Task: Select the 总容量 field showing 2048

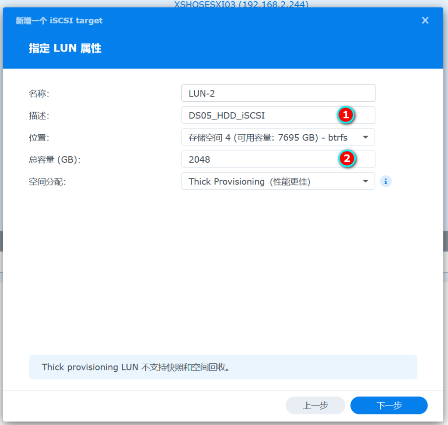Action: pyautogui.click(x=258, y=160)
